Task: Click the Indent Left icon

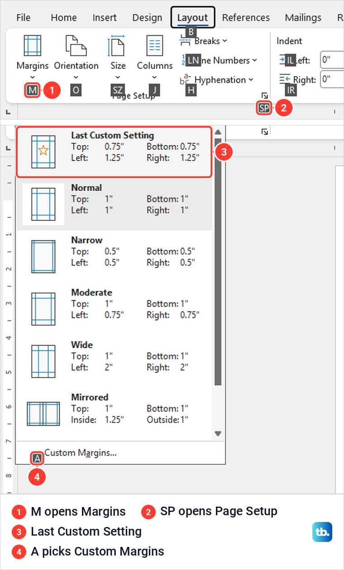Action: coord(286,60)
